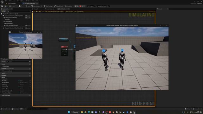Advance the simulation by one frame
This screenshot has height=114, width=203.
[78, 6]
